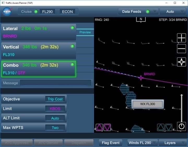Click the WX FL300 weather label
This screenshot has height=147, width=188.
pos(148,104)
